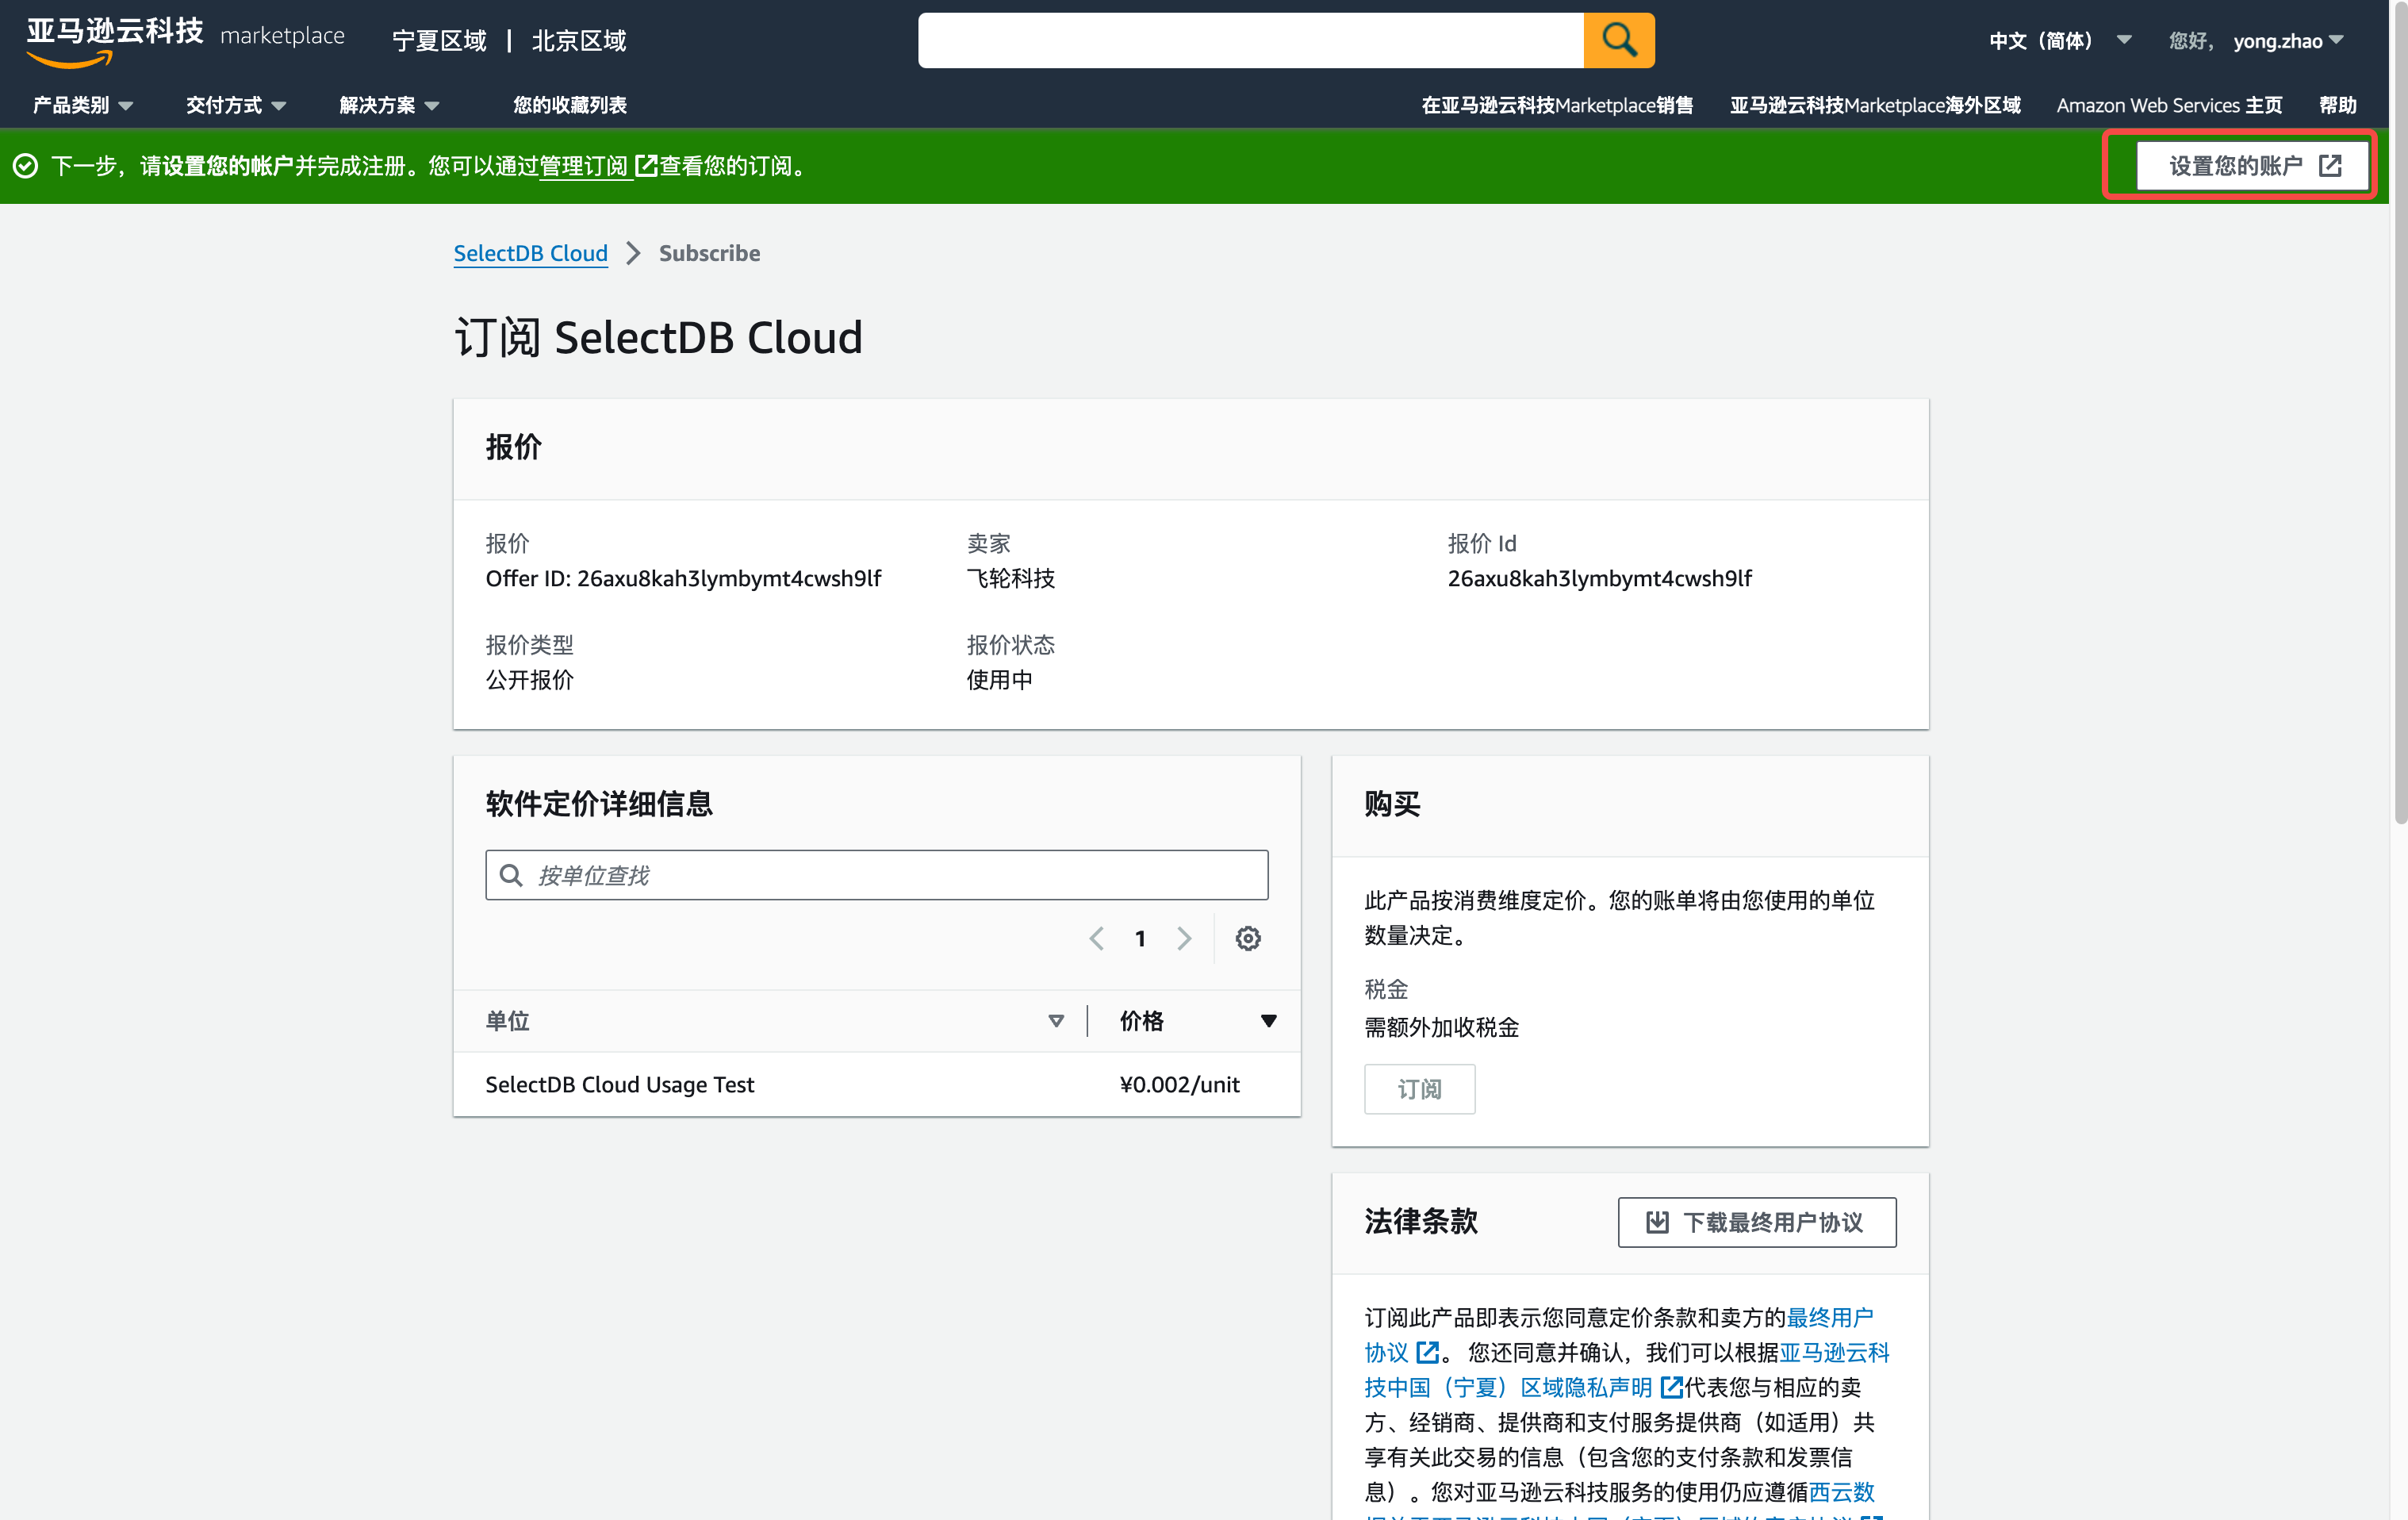
Task: Click the 法律条款 heading
Action: tap(1421, 1221)
